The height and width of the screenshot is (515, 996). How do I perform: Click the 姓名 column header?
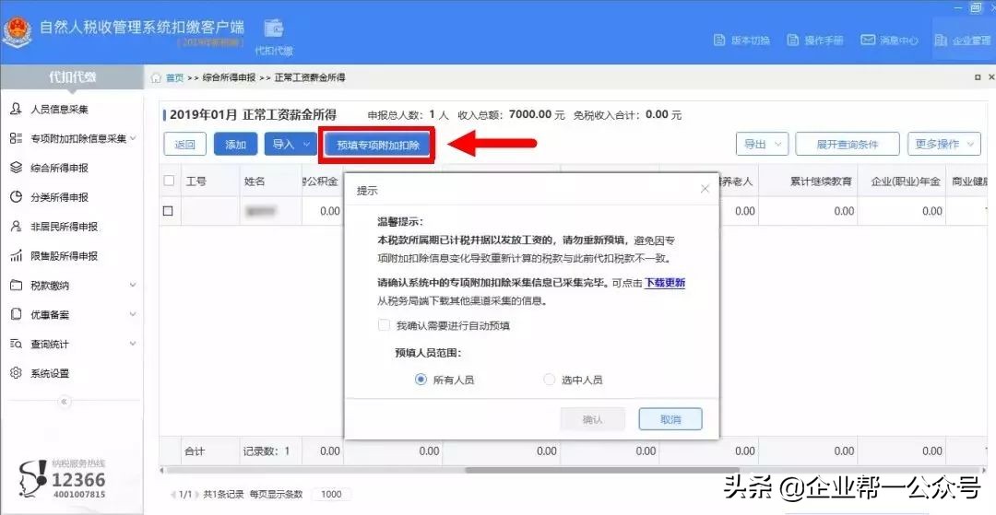(x=255, y=181)
